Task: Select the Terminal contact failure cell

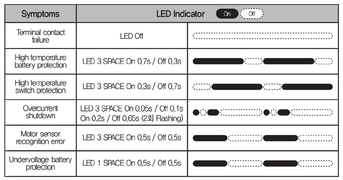Action: pyautogui.click(x=40, y=36)
